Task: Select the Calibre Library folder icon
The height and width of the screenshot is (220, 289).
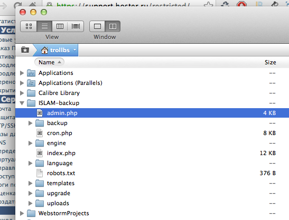Action: point(31,93)
